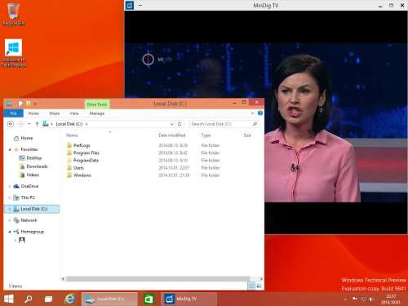Open the taskbar clock and date

[x=391, y=299]
